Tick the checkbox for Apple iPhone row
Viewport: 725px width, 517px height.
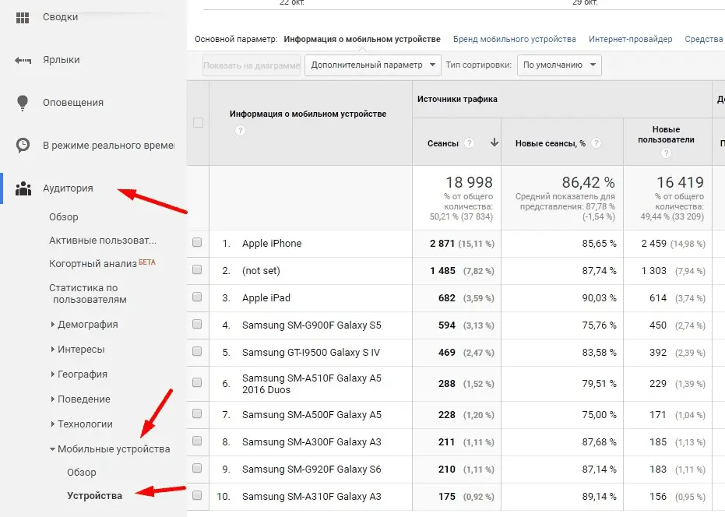coord(197,243)
